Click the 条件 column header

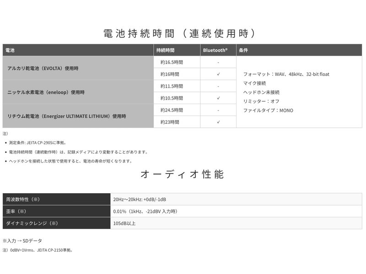[x=243, y=50]
